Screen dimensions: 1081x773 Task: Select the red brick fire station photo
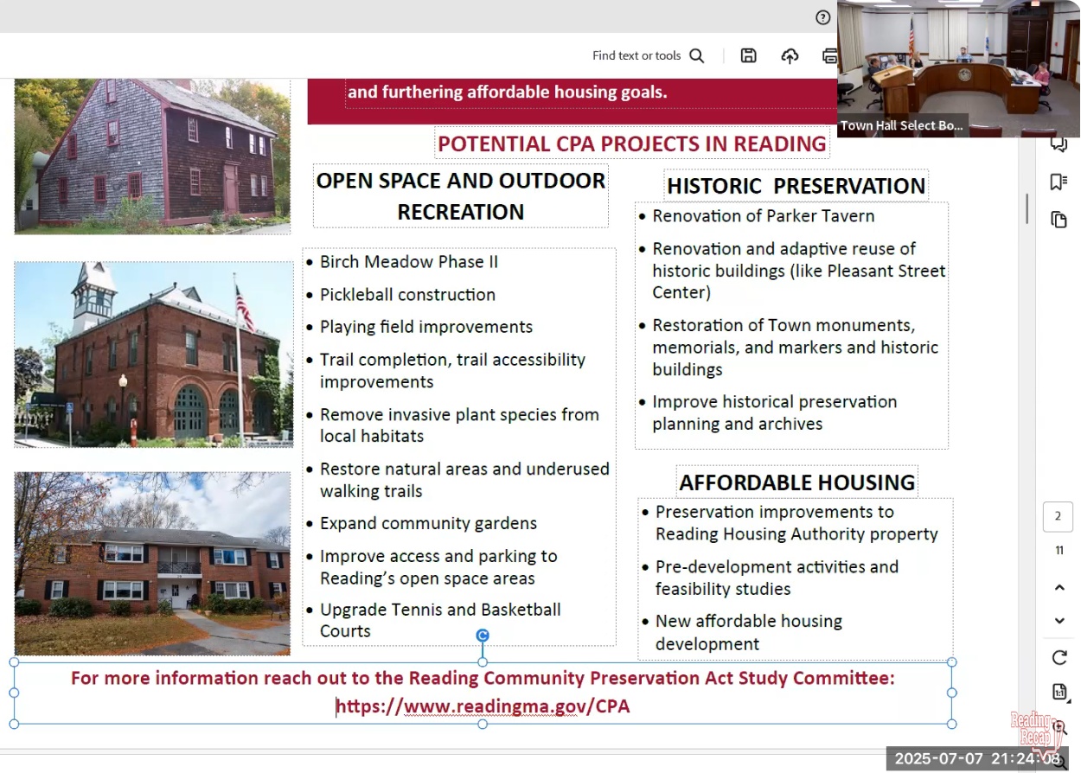tap(154, 355)
